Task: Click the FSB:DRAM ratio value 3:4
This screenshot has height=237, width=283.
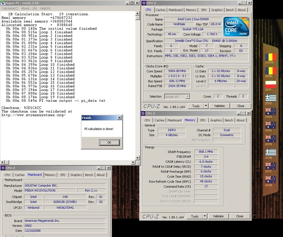Action: coord(206,156)
